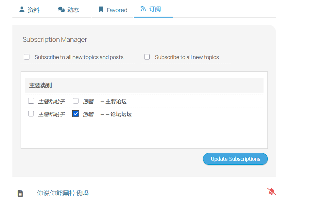Click the red crossed-out bell unsubscribe icon
The image size is (324, 197).
(271, 191)
